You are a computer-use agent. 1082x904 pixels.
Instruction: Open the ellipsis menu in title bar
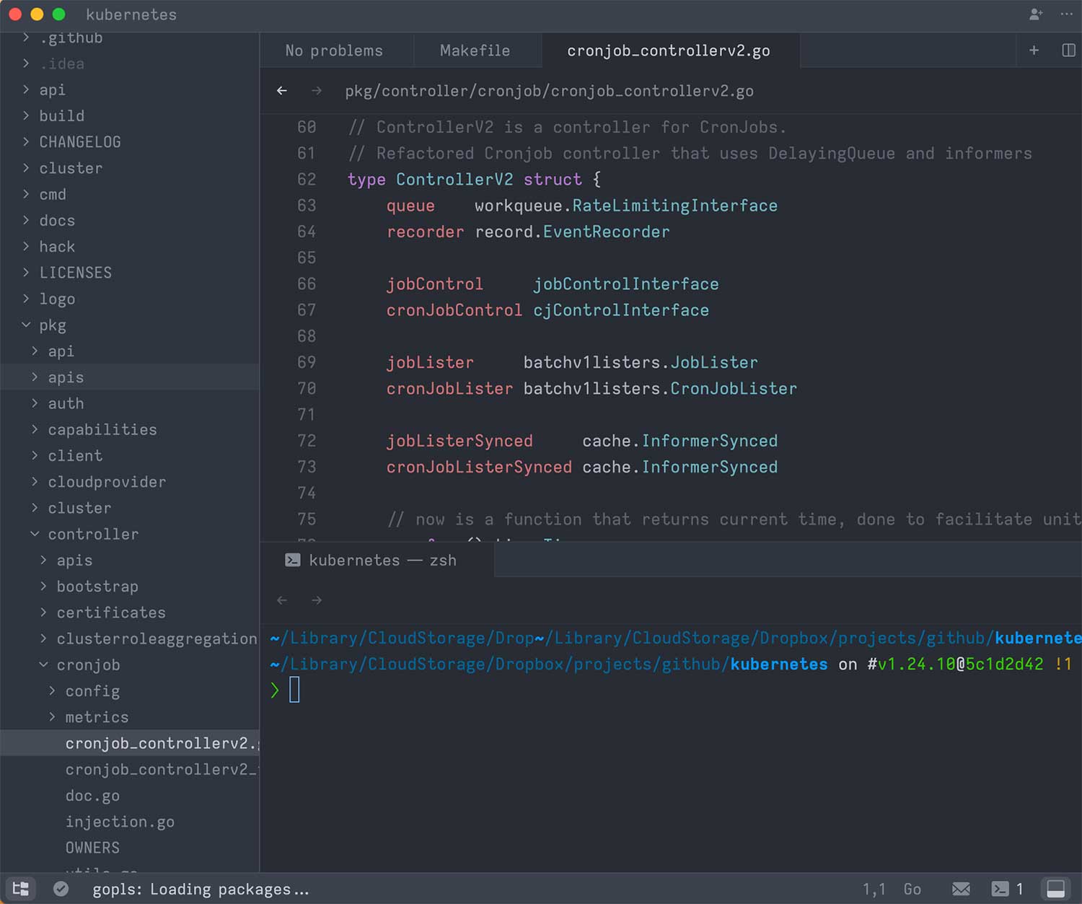(x=1066, y=14)
